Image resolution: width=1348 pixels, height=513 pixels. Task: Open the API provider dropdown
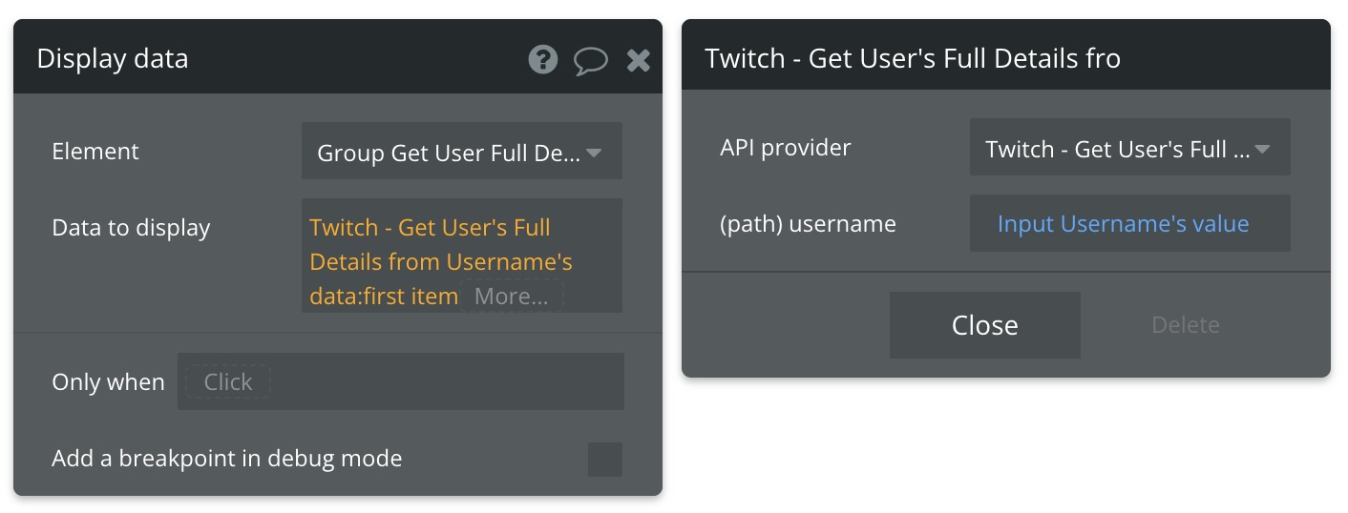(1128, 149)
